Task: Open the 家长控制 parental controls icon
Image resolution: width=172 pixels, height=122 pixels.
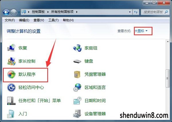Action: 11,61
